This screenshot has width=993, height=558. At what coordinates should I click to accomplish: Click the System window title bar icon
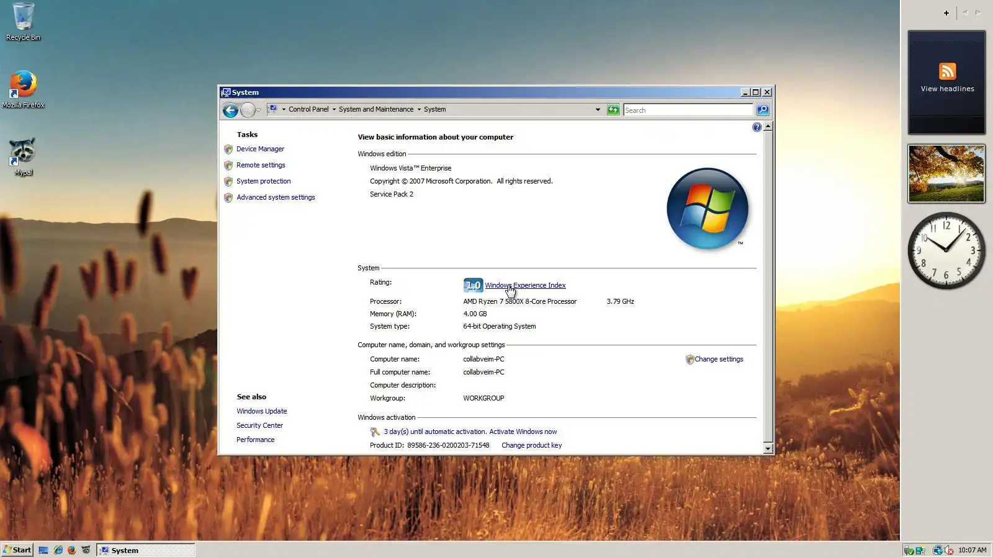[x=226, y=92]
